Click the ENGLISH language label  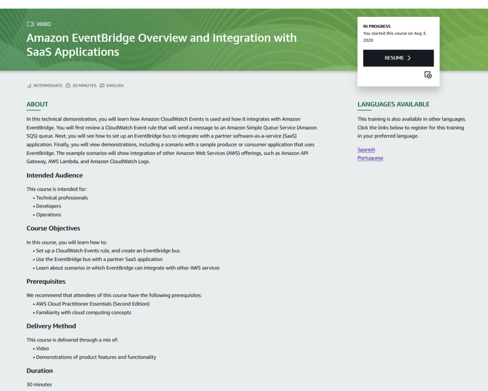tap(115, 86)
